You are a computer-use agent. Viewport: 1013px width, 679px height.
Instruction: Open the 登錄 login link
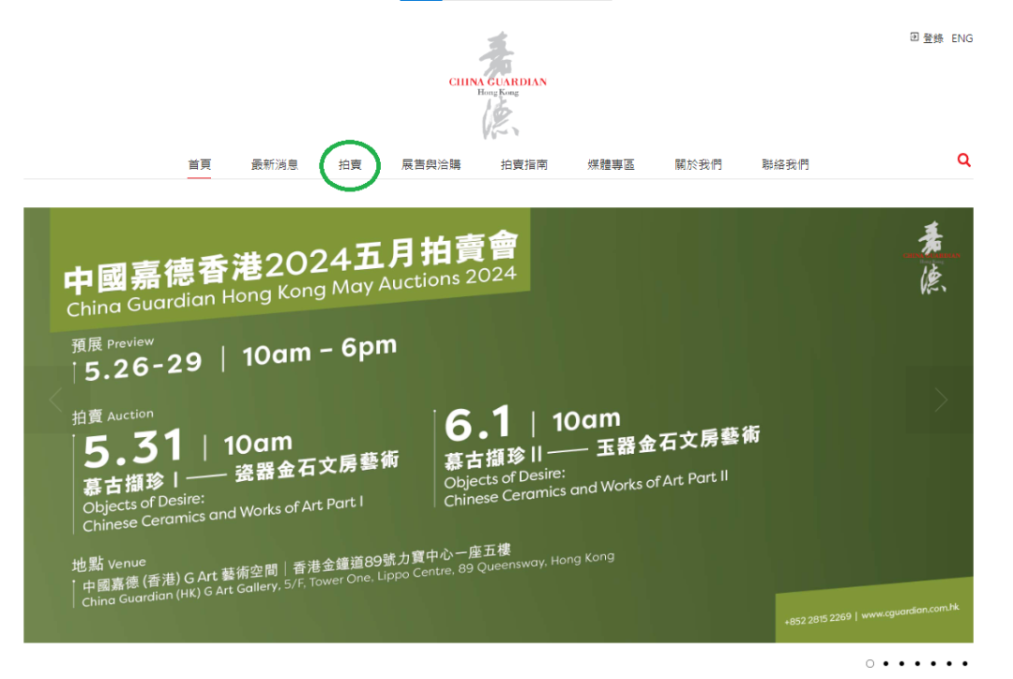pyautogui.click(x=927, y=38)
